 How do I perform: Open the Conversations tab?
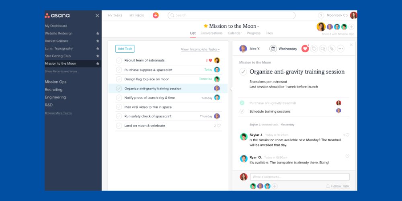coord(211,33)
